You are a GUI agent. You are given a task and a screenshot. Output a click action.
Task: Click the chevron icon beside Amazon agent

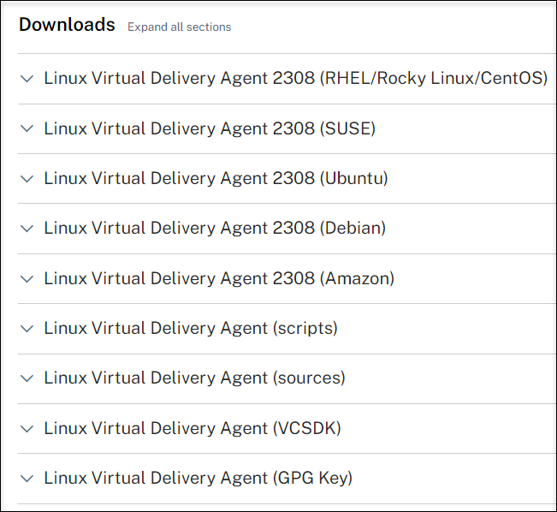pos(27,278)
